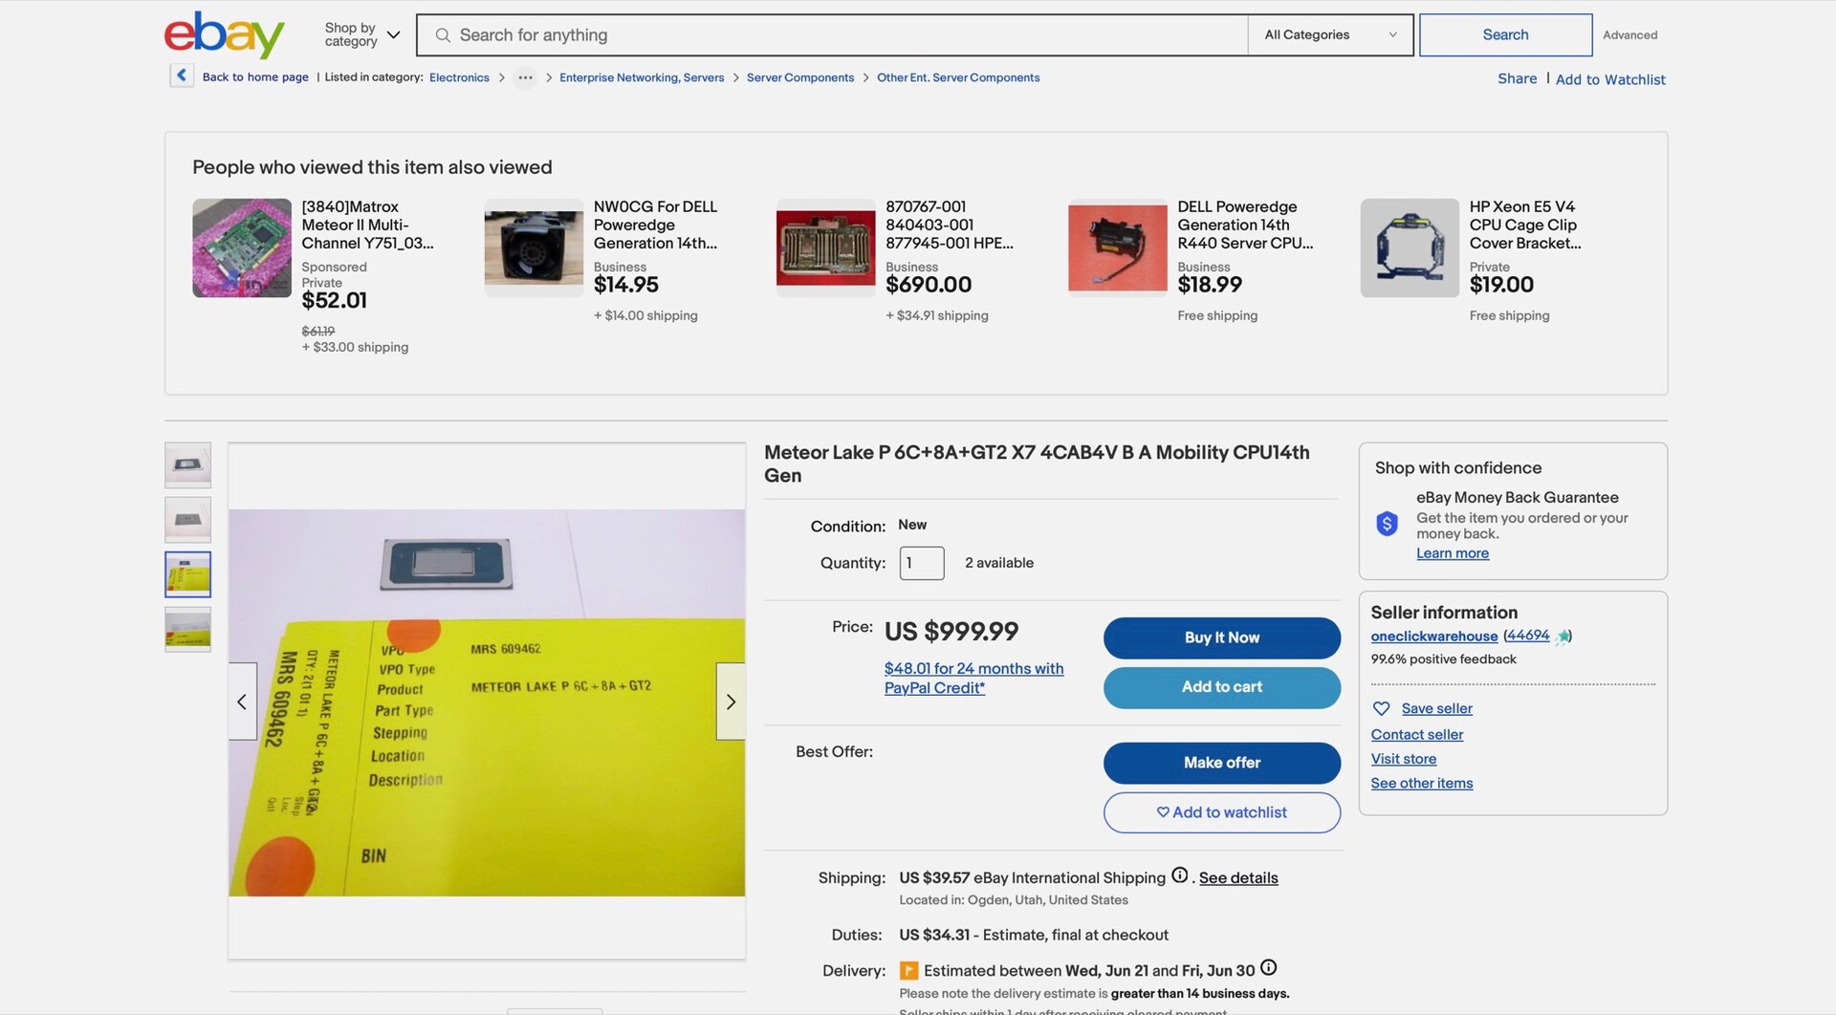Open Learn more about Money Back Guarantee

pos(1453,553)
